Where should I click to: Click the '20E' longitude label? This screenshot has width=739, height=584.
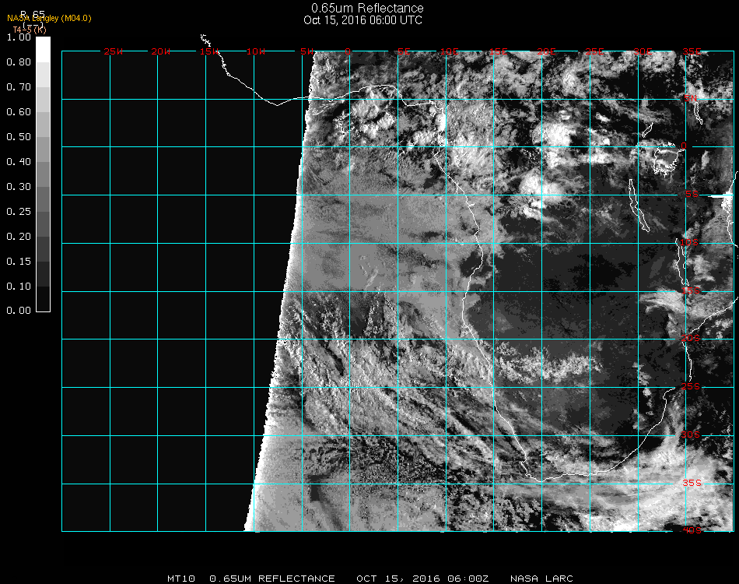click(547, 51)
